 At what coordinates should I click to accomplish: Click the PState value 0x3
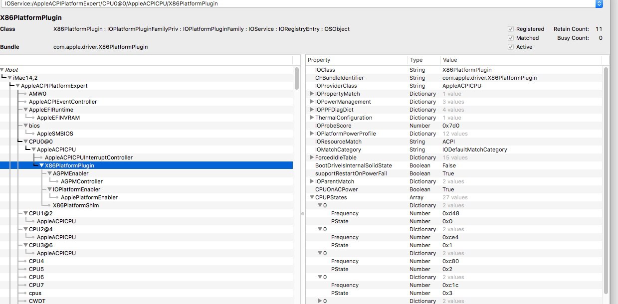point(447,293)
